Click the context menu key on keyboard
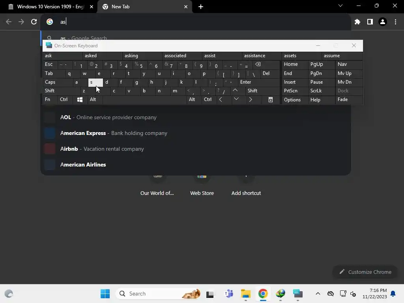Viewport: 404px width, 303px height. pyautogui.click(x=271, y=100)
